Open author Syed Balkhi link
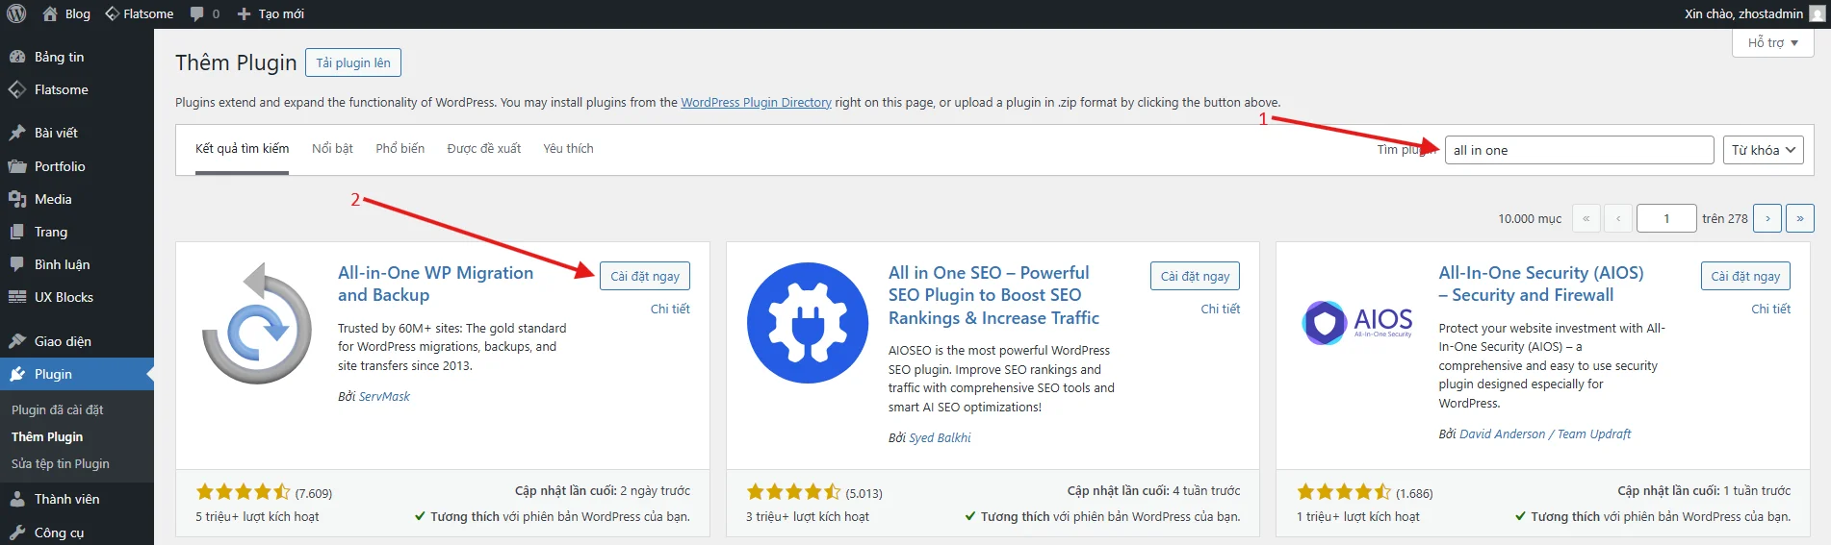Viewport: 1831px width, 545px height. click(x=940, y=437)
